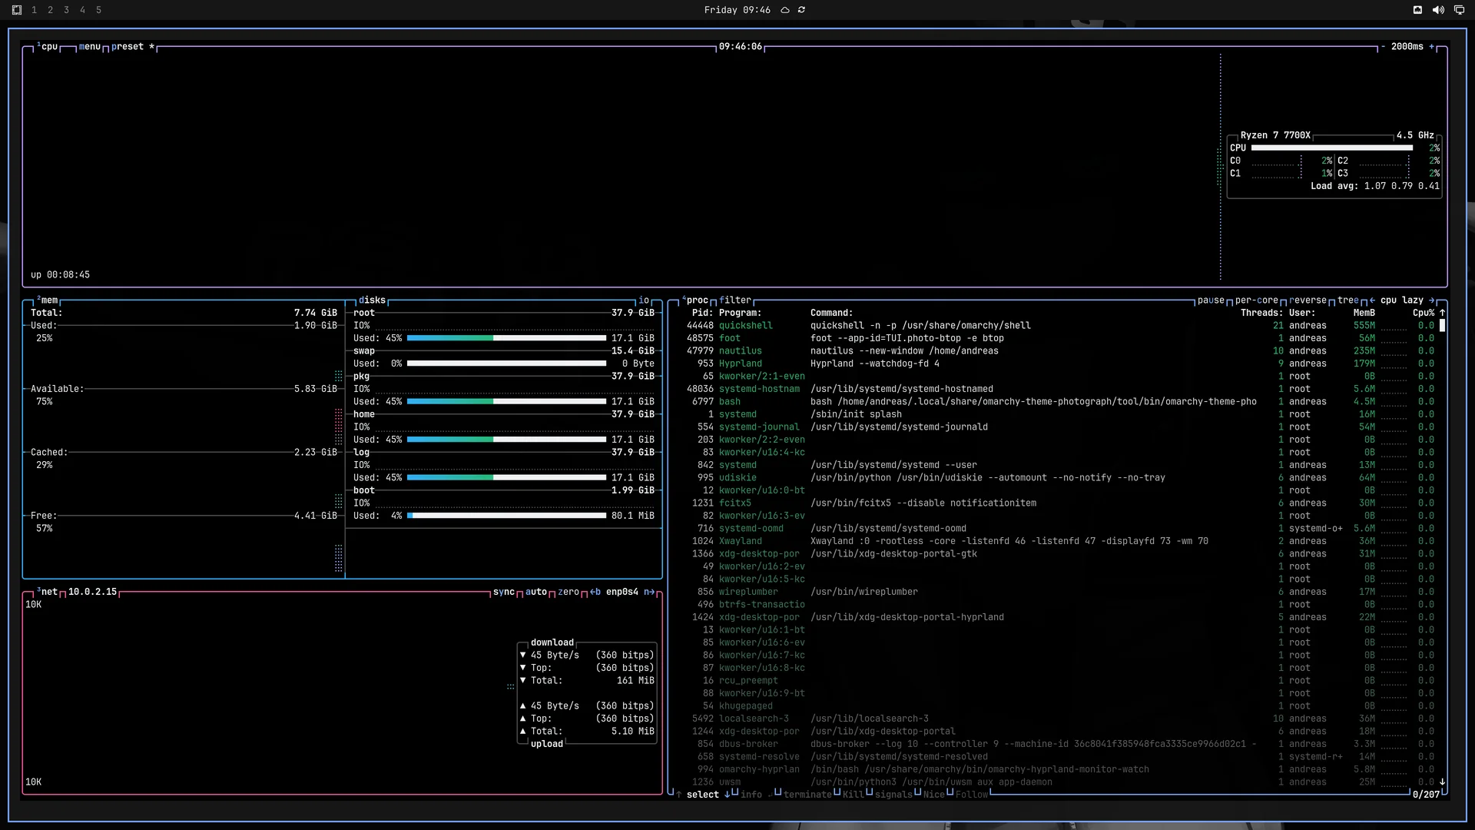Click scroll-down arrow at process list bottom

tap(1443, 782)
